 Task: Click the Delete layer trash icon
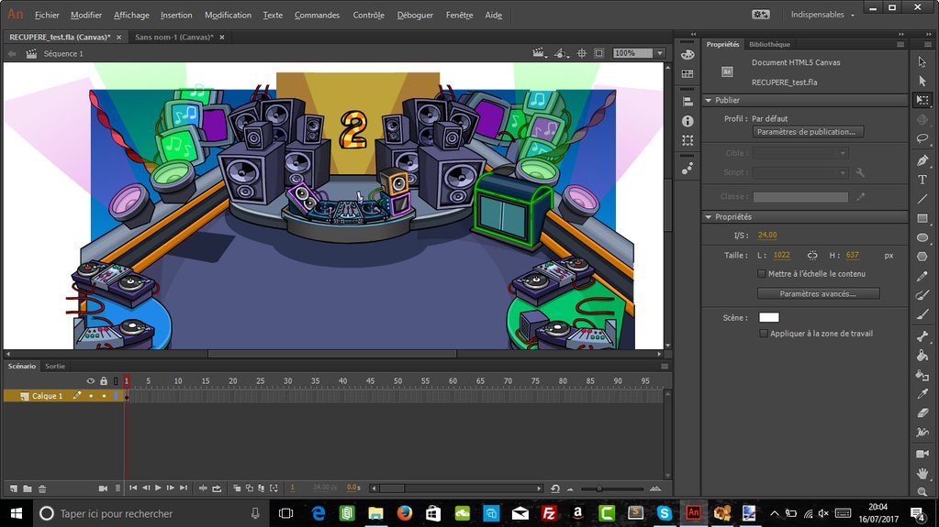pyautogui.click(x=42, y=489)
